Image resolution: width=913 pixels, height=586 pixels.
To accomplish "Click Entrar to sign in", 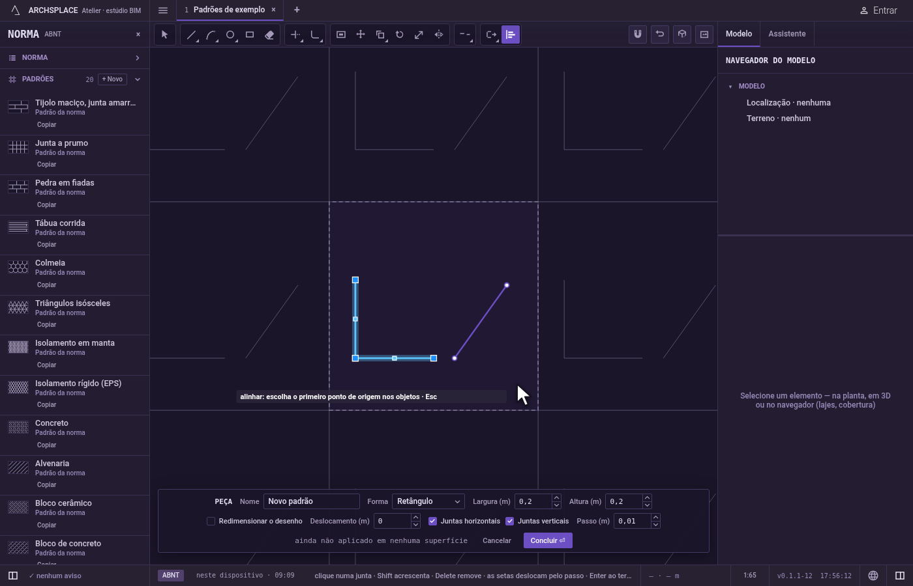I will click(x=878, y=10).
